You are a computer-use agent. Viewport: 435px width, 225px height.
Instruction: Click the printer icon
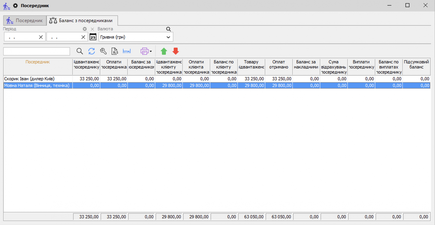pos(144,51)
